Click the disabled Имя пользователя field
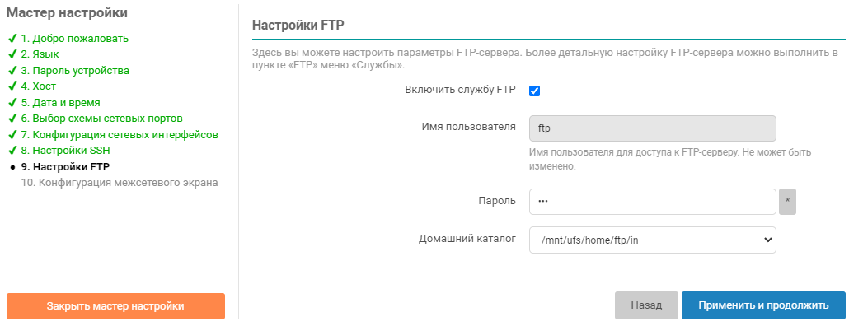 [x=653, y=128]
